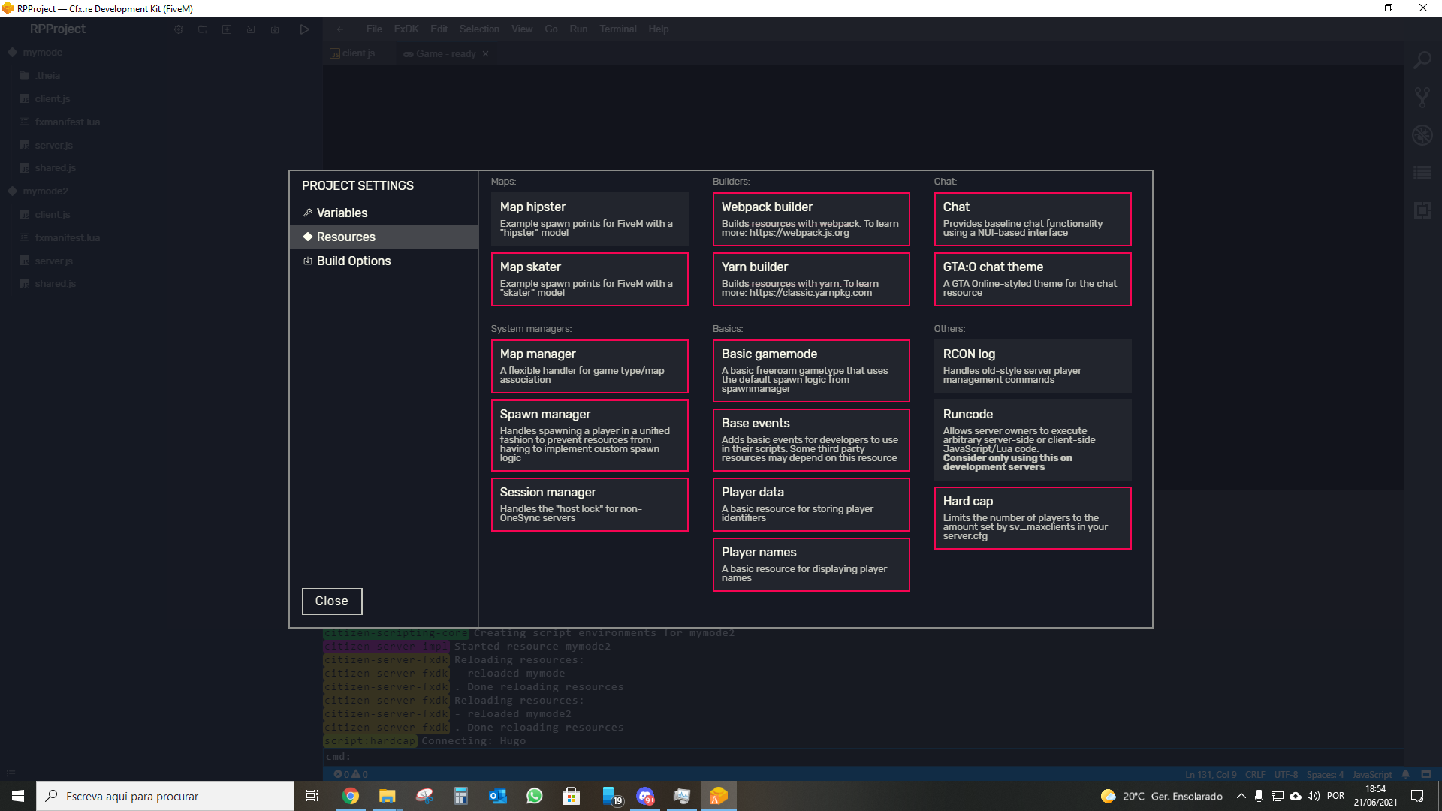This screenshot has height=811, width=1442.
Task: Enable the Runcode resource
Action: pyautogui.click(x=1033, y=440)
